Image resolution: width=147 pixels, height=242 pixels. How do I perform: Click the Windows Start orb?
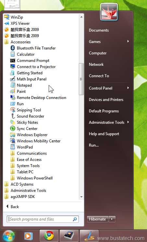(9, 236)
